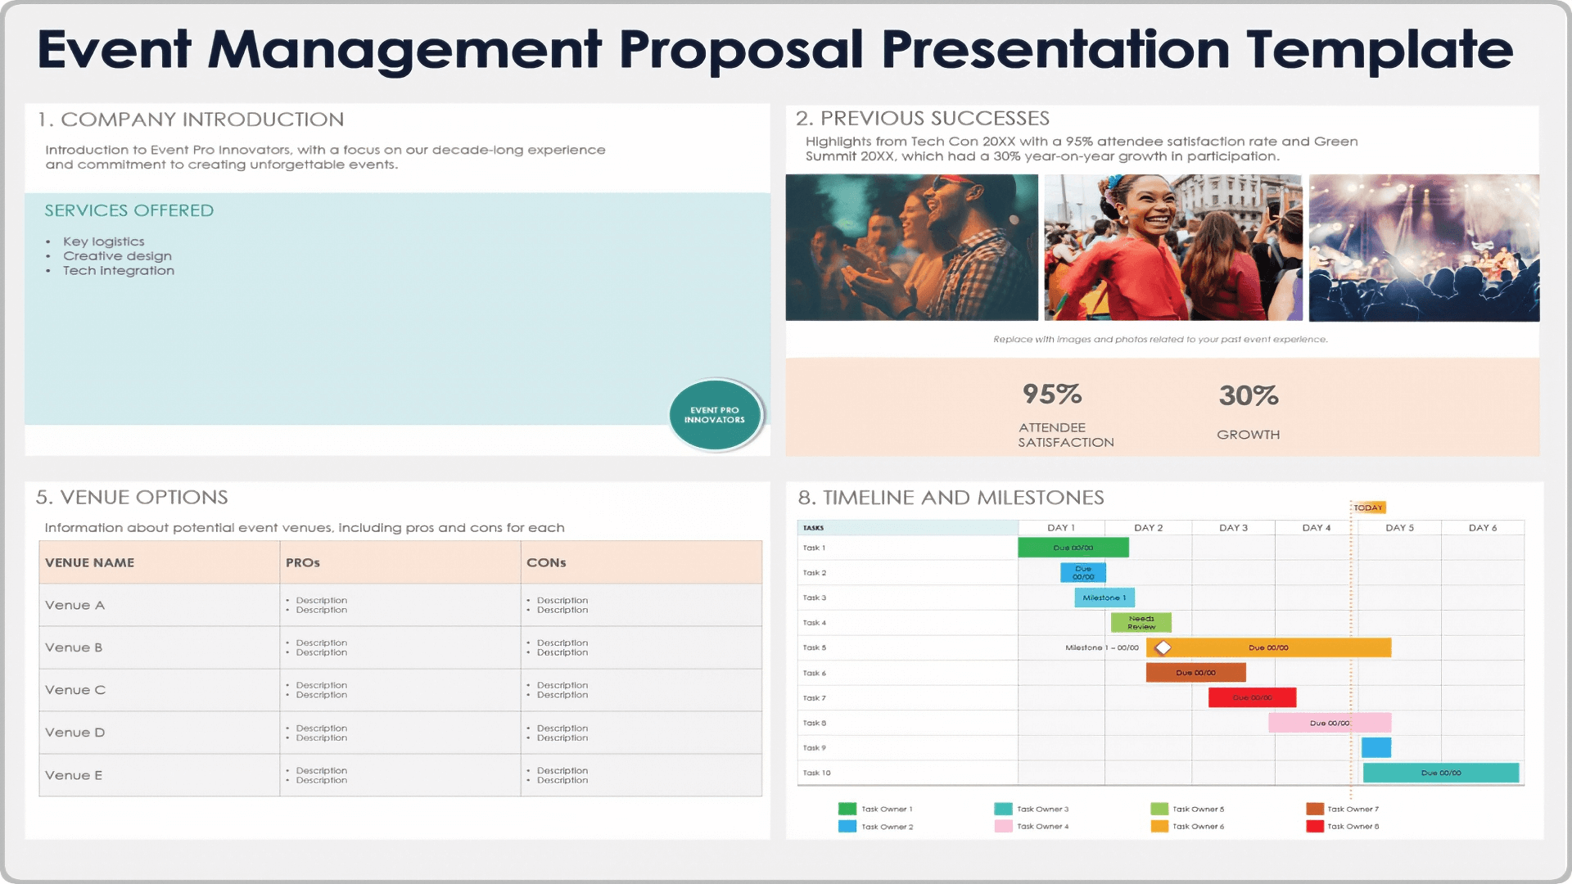The image size is (1572, 884).
Task: Click the Task Owner 2 blue swatch
Action: pos(847,827)
